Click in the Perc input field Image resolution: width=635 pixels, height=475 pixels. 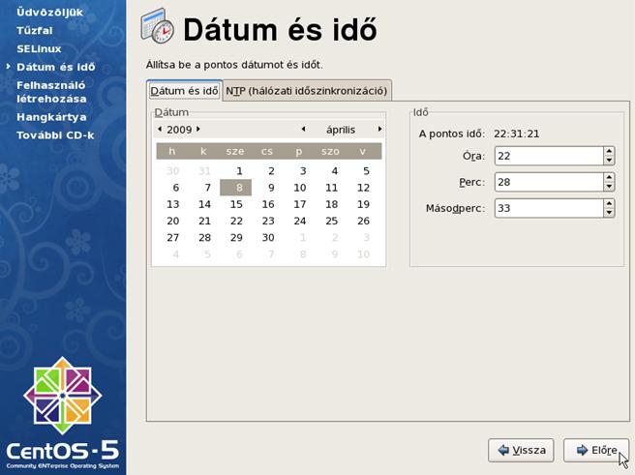pos(547,182)
